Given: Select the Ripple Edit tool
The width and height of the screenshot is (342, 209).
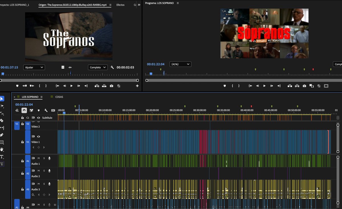Looking at the screenshot, I should [2, 113].
